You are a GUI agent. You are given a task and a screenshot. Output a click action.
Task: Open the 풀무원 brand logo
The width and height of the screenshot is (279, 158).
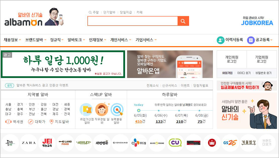[10, 143]
